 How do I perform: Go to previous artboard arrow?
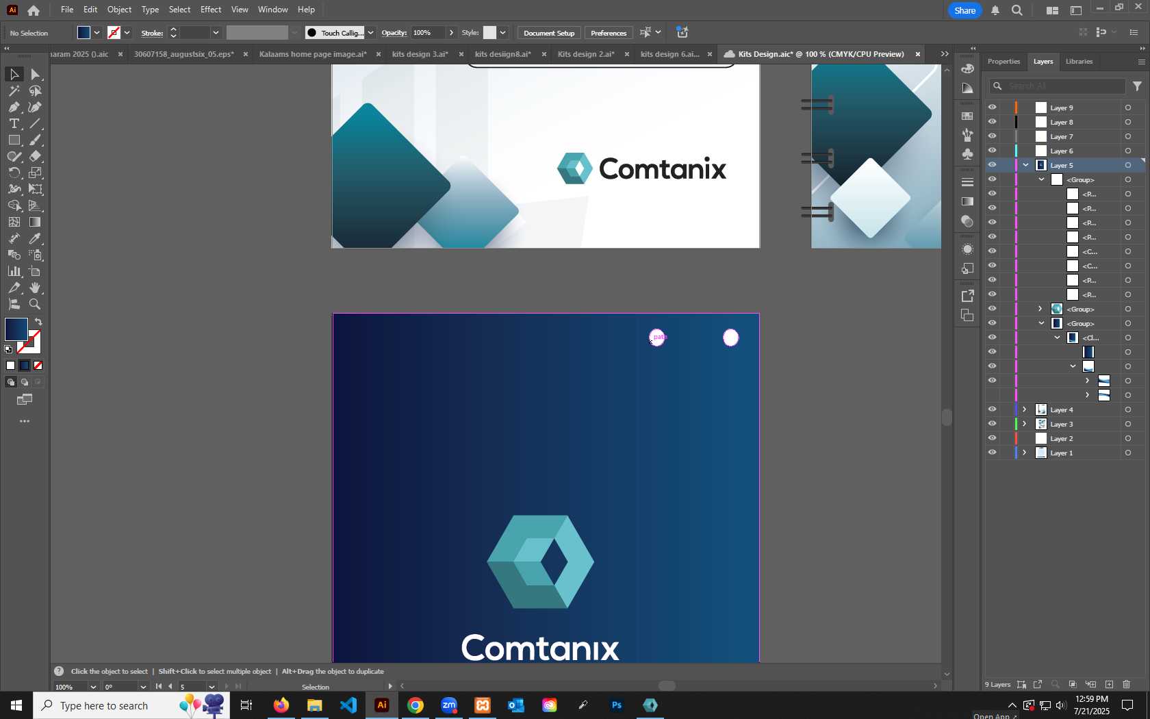[x=170, y=687]
